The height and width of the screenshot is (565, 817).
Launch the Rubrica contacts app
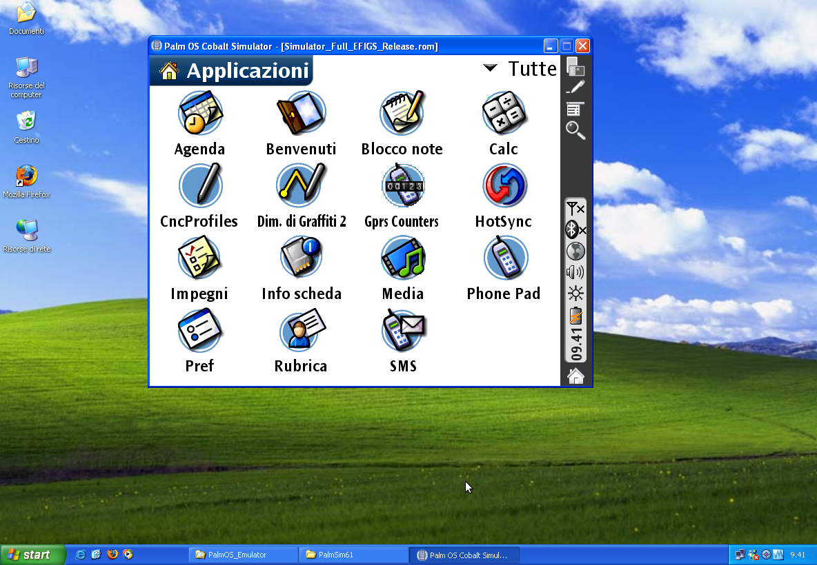pos(302,330)
